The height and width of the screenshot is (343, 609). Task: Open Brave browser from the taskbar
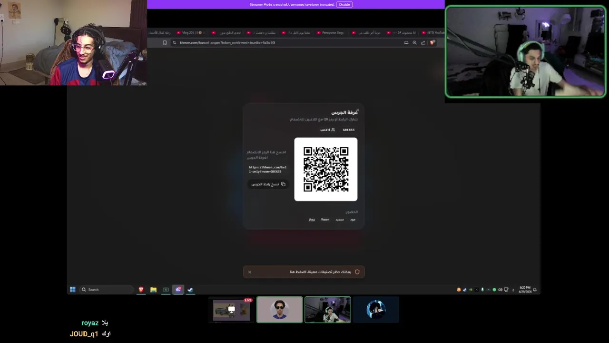[141, 290]
